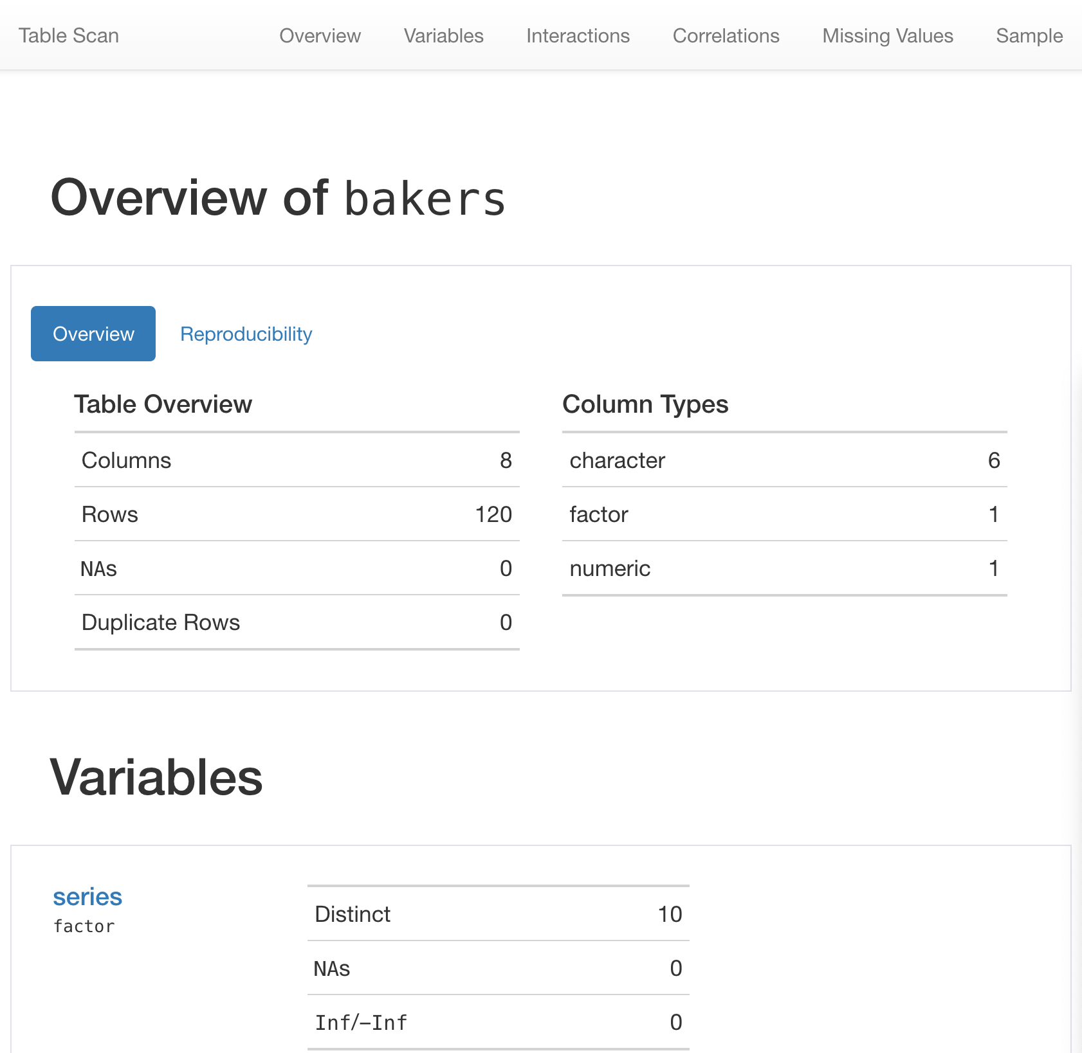Click the Table Scan brand link

pos(69,35)
